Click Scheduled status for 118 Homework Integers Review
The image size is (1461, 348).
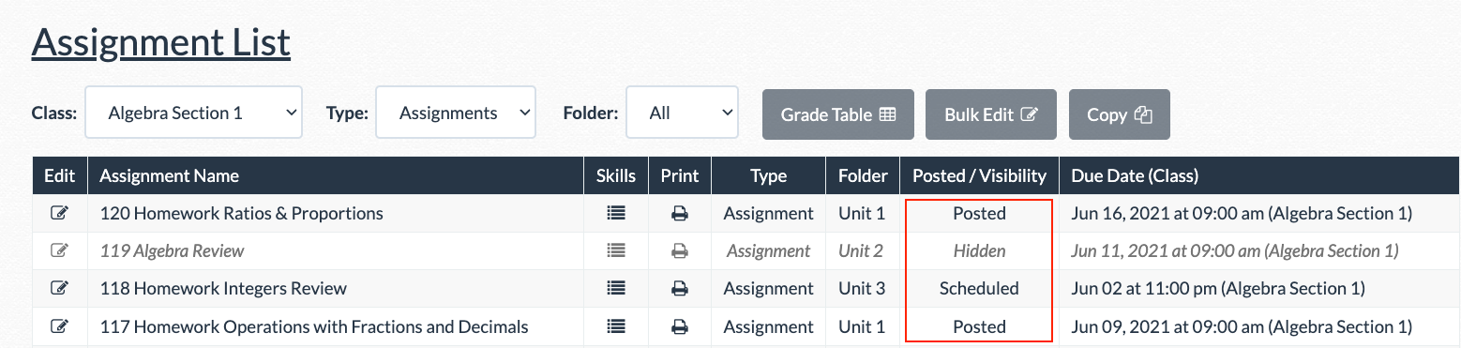pyautogui.click(x=979, y=288)
